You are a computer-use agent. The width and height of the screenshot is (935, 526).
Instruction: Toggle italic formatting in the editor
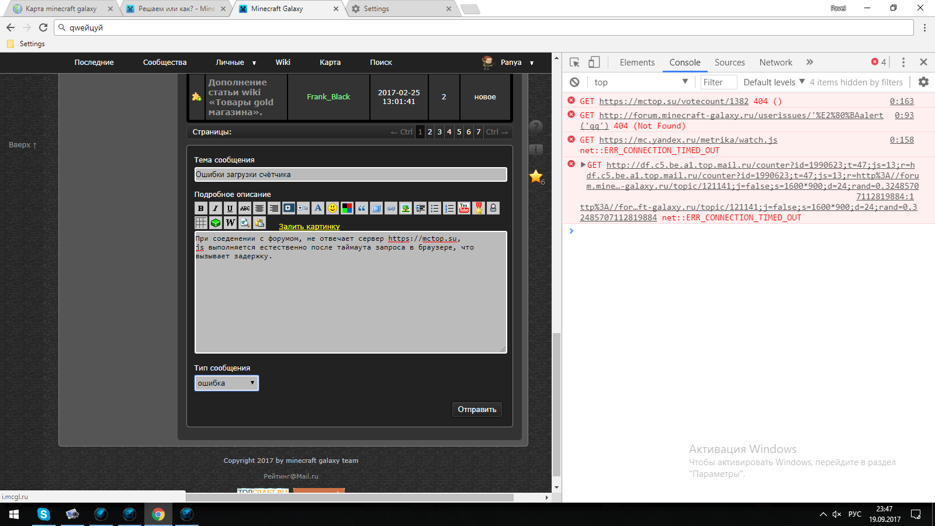pyautogui.click(x=216, y=208)
